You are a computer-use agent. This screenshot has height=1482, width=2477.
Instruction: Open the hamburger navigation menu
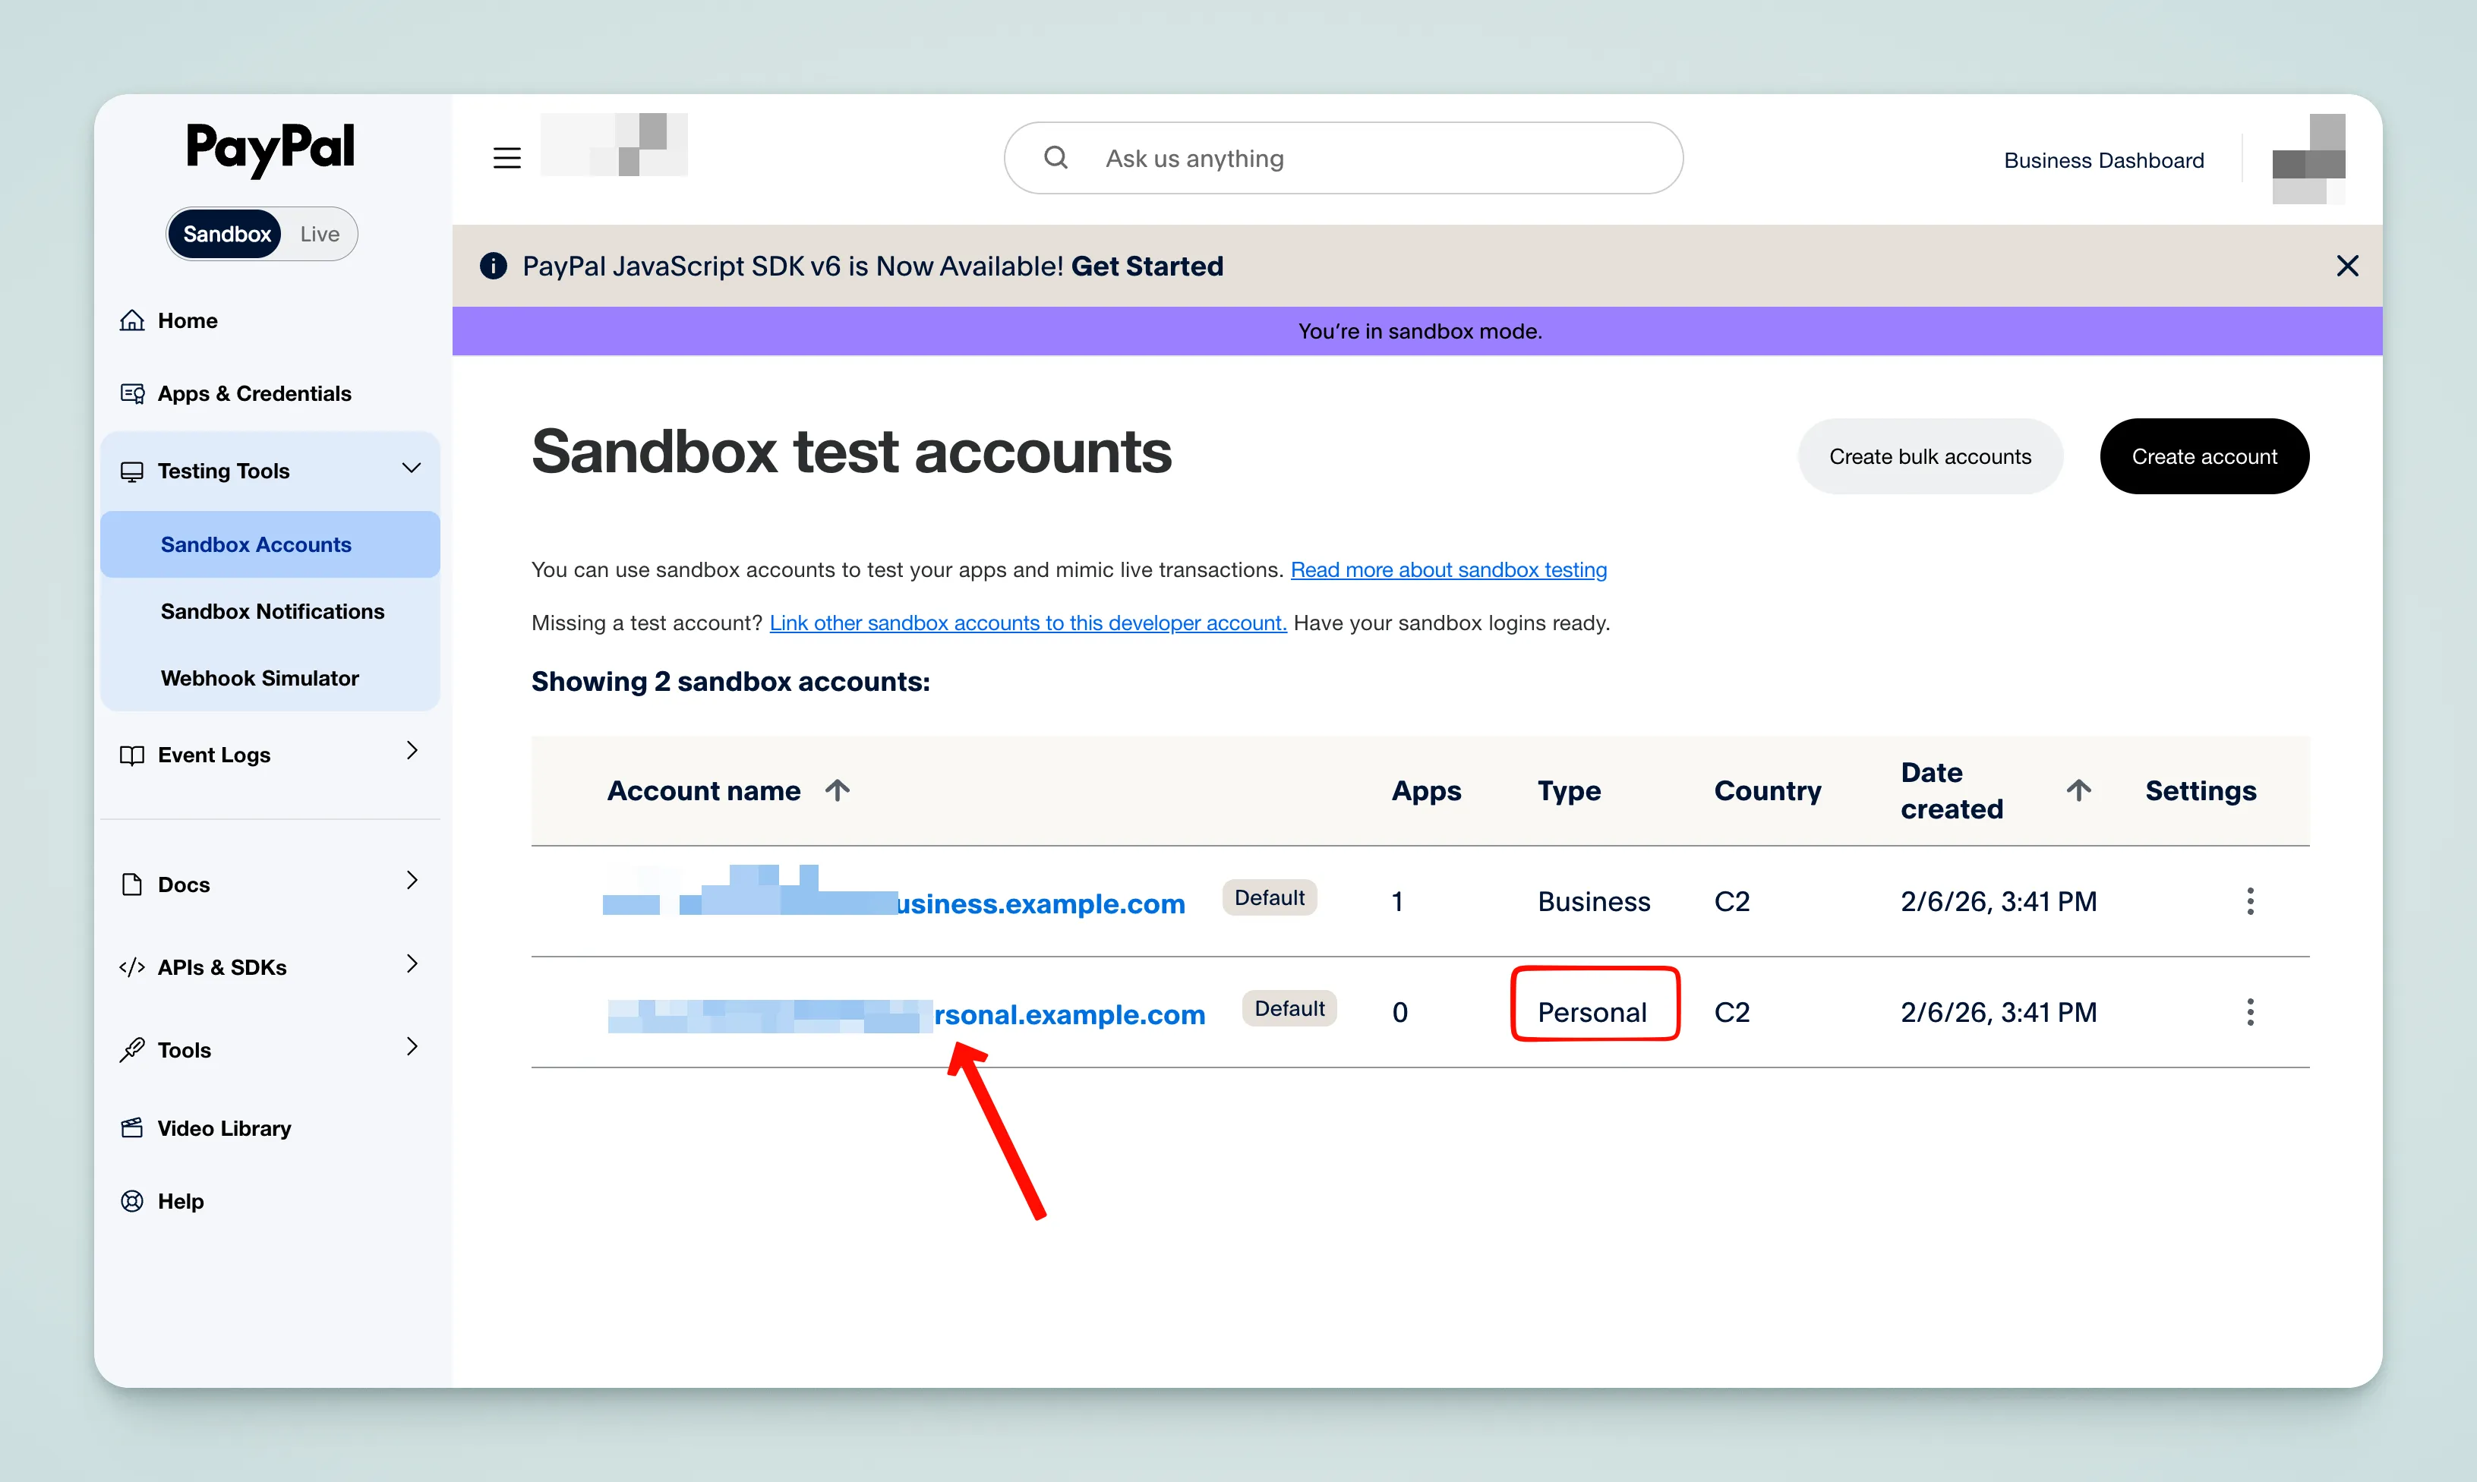click(506, 157)
